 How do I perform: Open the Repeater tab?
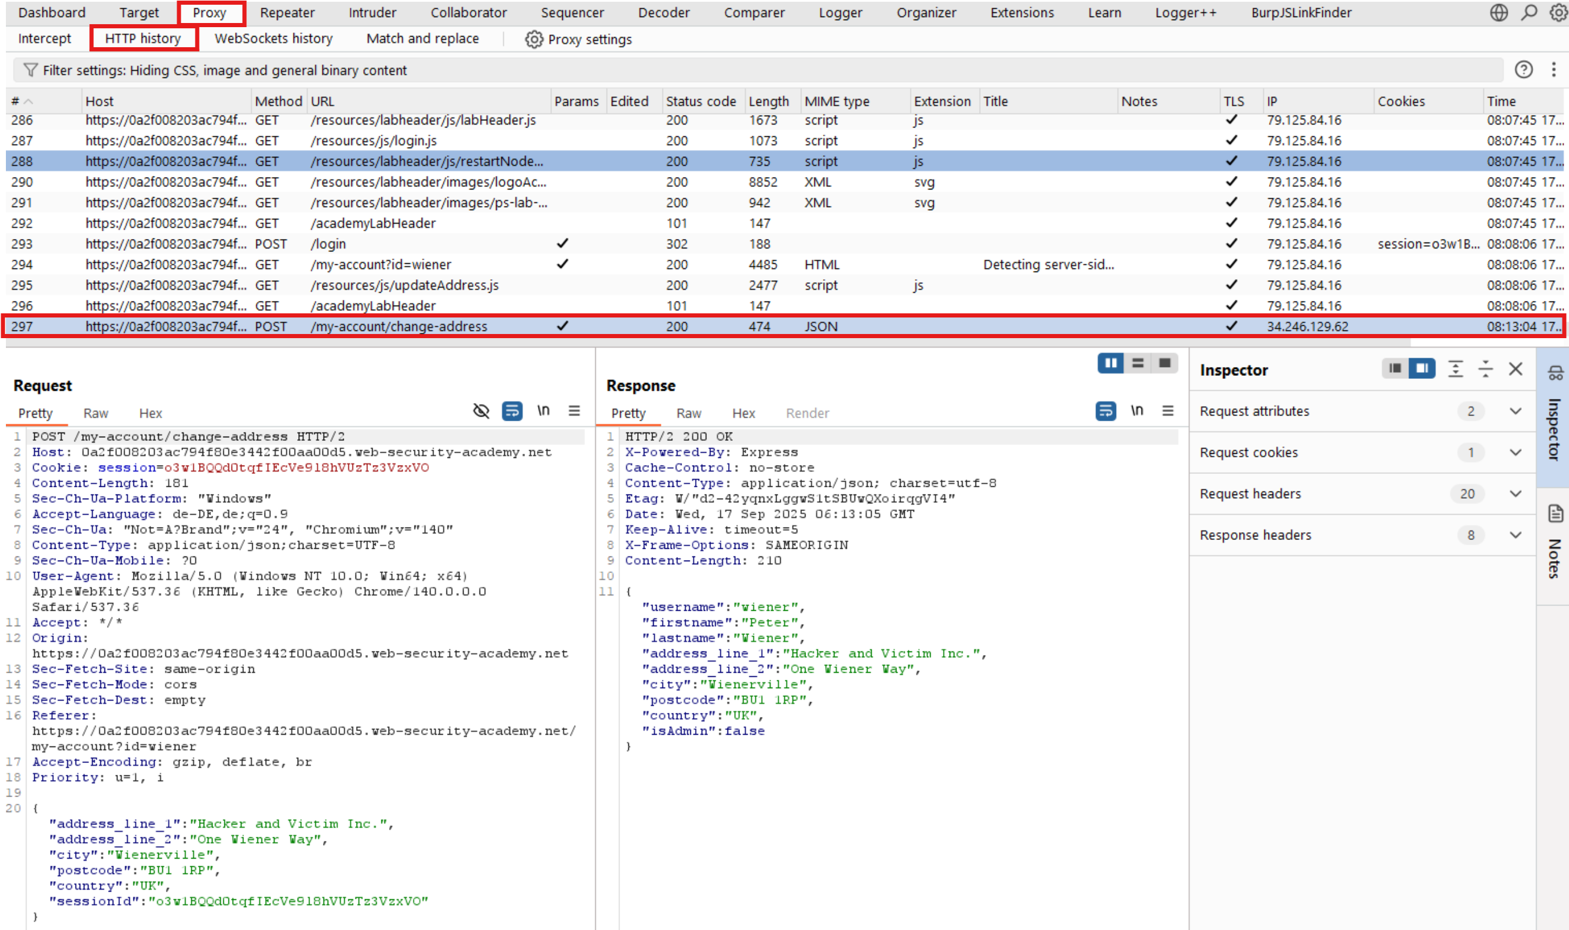click(x=287, y=12)
